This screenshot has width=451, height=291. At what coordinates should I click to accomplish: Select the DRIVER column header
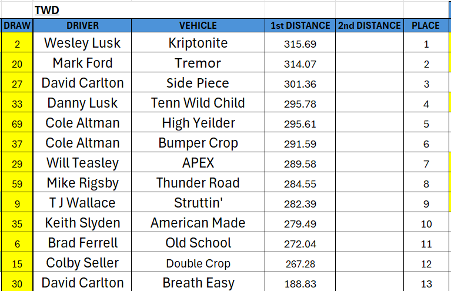coord(82,25)
